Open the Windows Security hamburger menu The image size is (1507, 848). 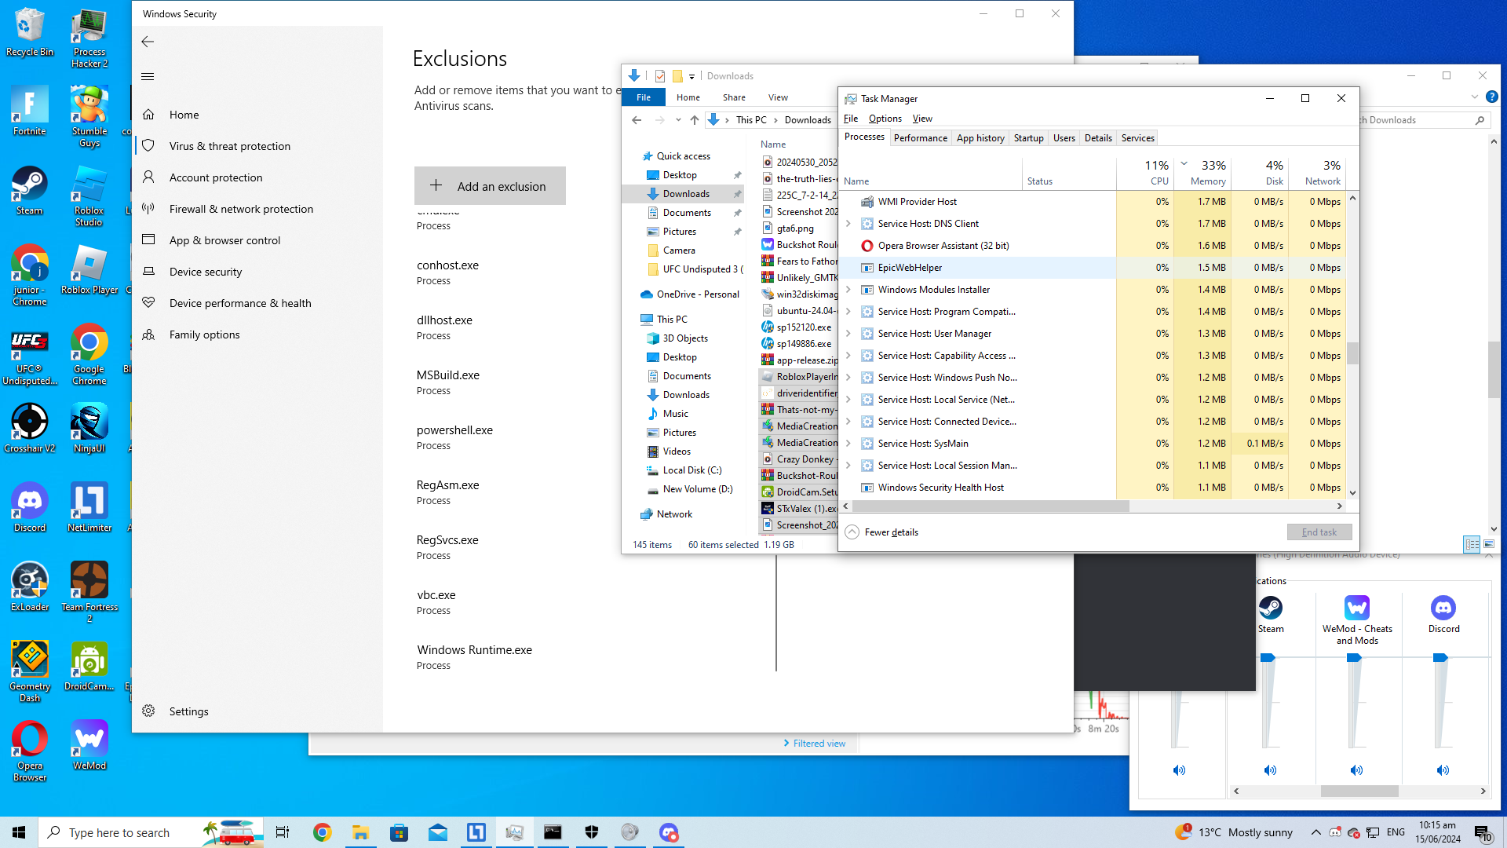click(148, 76)
